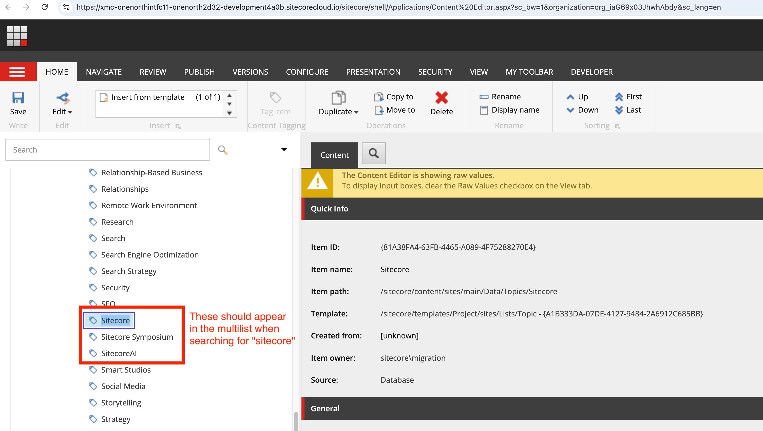
Task: Click the Duplicate icon
Action: point(338,97)
